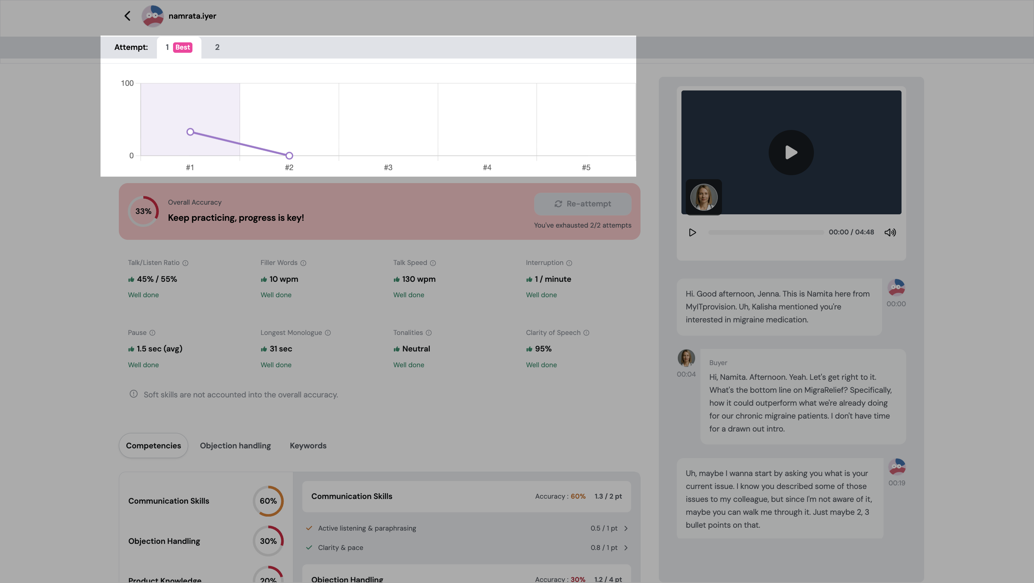Viewport: 1034px width, 583px height.
Task: Click the Longest Monologue info icon
Action: (x=327, y=333)
